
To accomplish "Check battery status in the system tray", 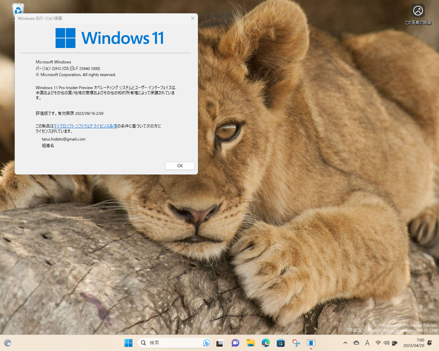I will (x=395, y=343).
